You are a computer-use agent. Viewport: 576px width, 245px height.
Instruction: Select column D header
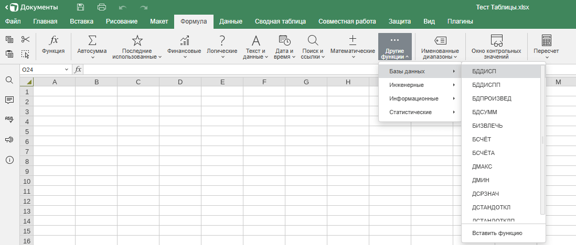pyautogui.click(x=180, y=82)
